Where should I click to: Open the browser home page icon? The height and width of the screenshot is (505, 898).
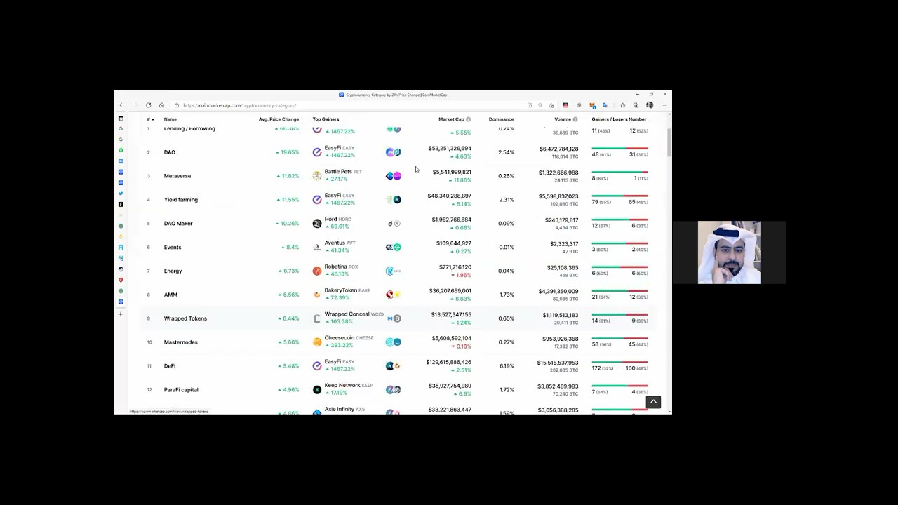click(x=161, y=105)
